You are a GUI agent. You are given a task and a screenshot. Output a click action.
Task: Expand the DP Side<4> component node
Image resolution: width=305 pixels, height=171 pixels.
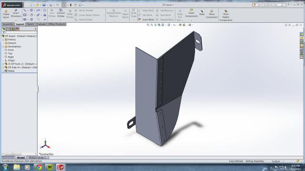coord(3,67)
